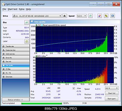This screenshot has height=111, width=122.
Task: Click the save floppy disk icon
Action: [113, 16]
